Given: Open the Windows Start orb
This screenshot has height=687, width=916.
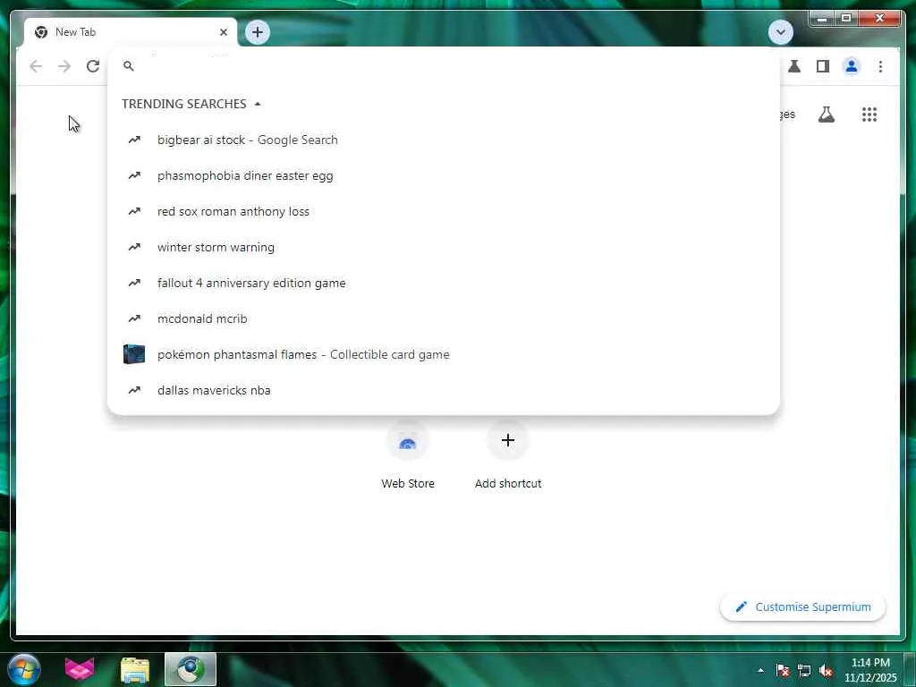Looking at the screenshot, I should click(24, 669).
